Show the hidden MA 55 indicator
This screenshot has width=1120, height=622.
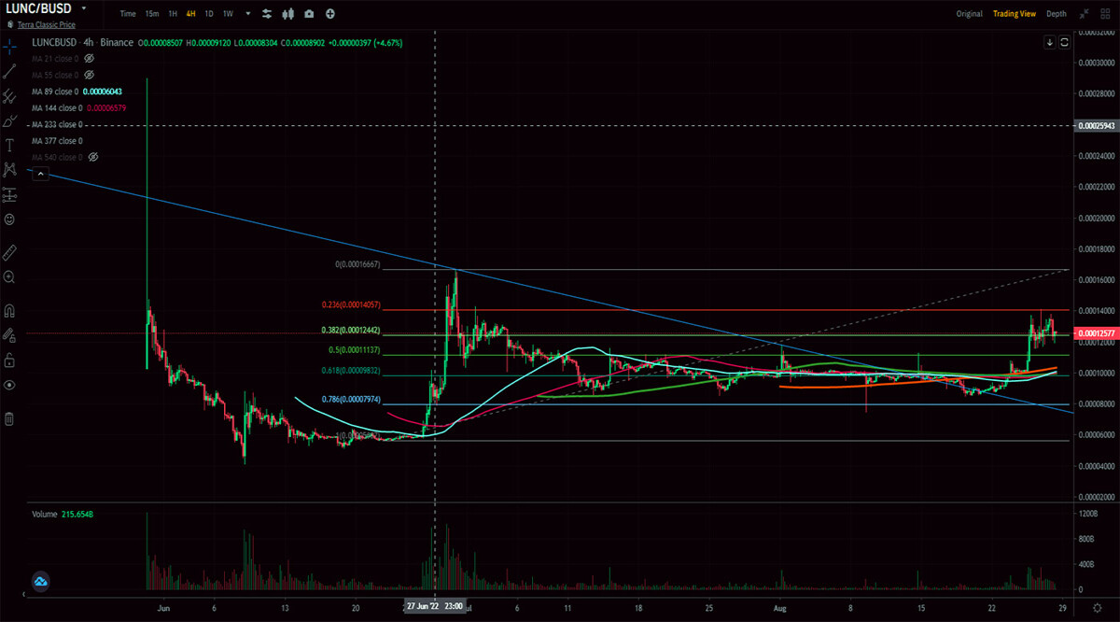(90, 75)
